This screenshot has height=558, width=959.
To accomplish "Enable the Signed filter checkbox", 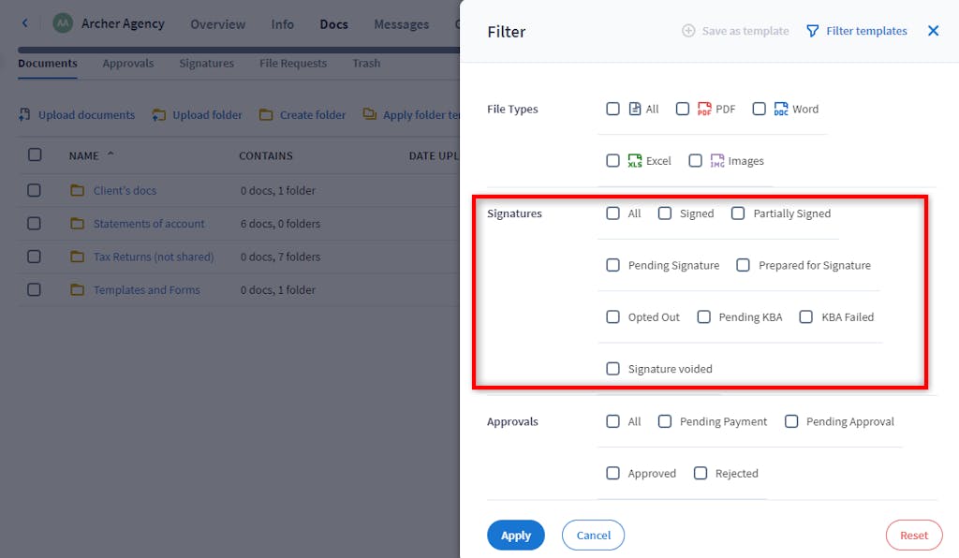I will 665,213.
